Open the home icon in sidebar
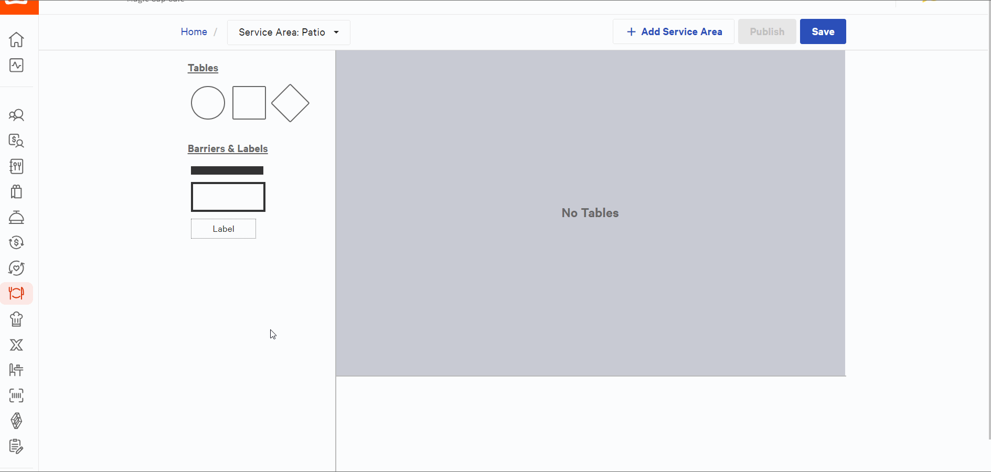 (16, 40)
